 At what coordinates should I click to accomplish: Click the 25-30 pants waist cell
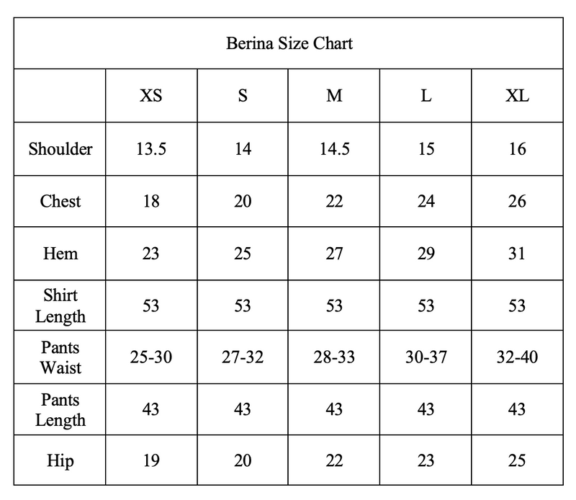click(x=151, y=357)
